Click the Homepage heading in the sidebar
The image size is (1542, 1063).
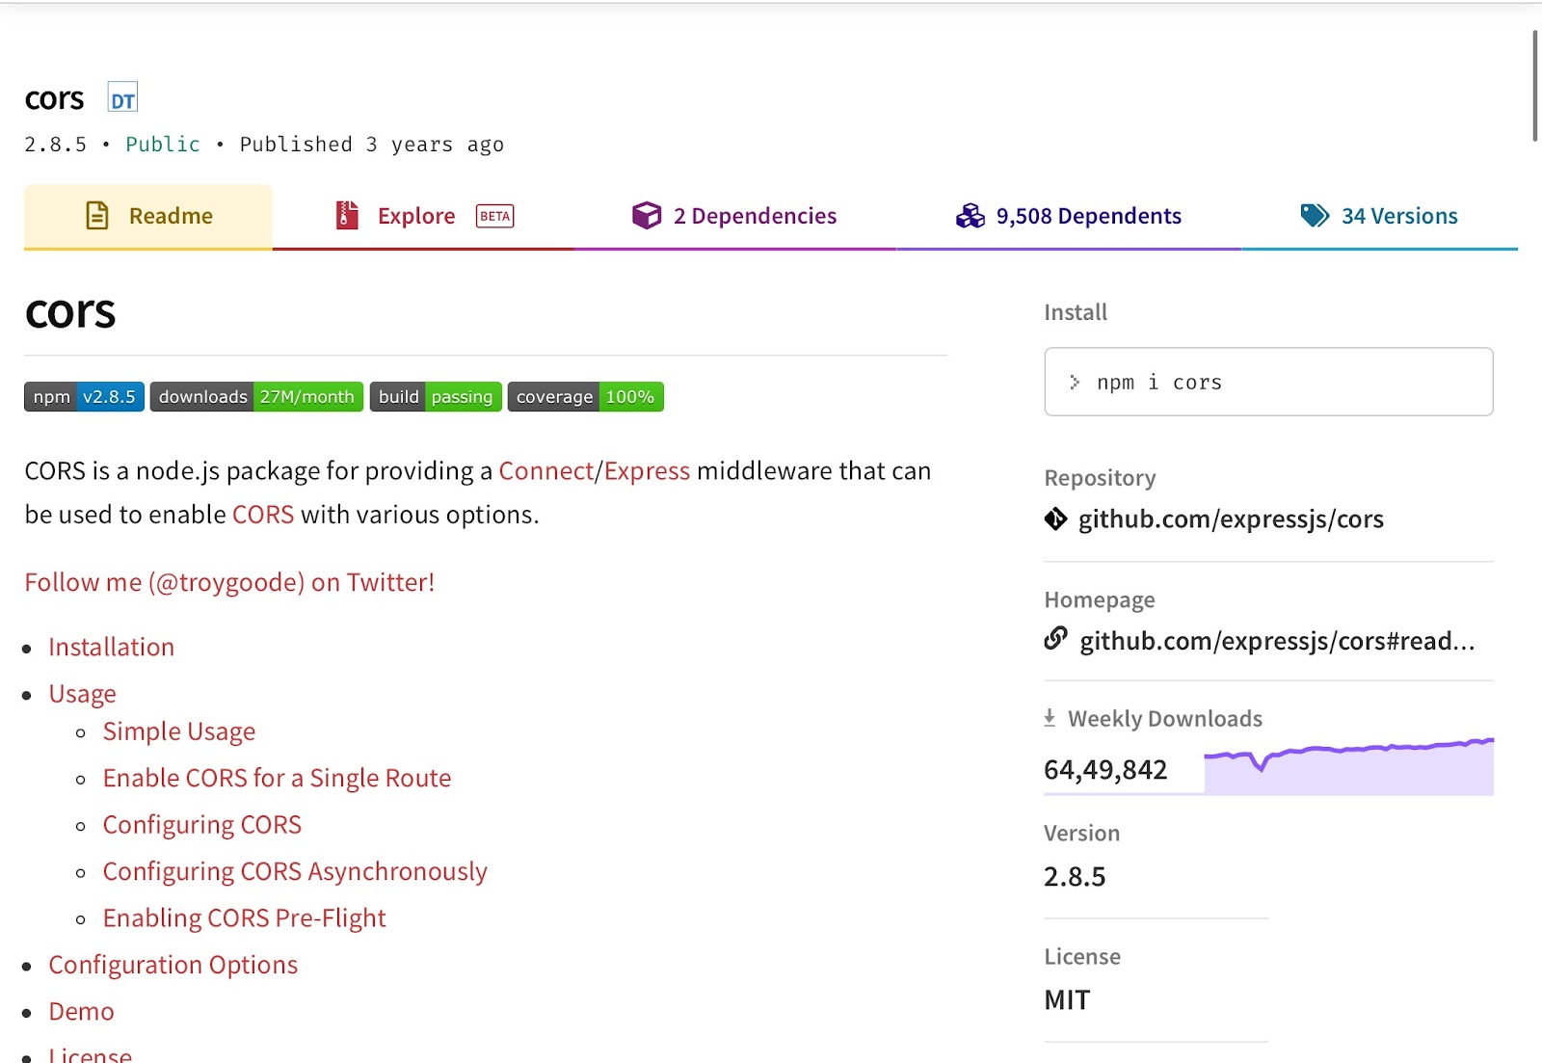pos(1100,599)
